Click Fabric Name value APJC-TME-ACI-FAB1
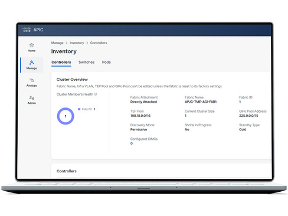This screenshot has height=216, width=288. [x=201, y=102]
